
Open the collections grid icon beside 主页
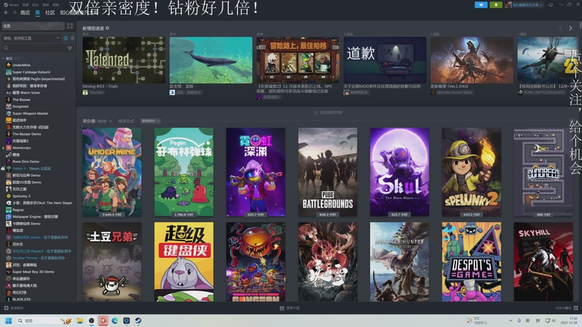point(70,26)
